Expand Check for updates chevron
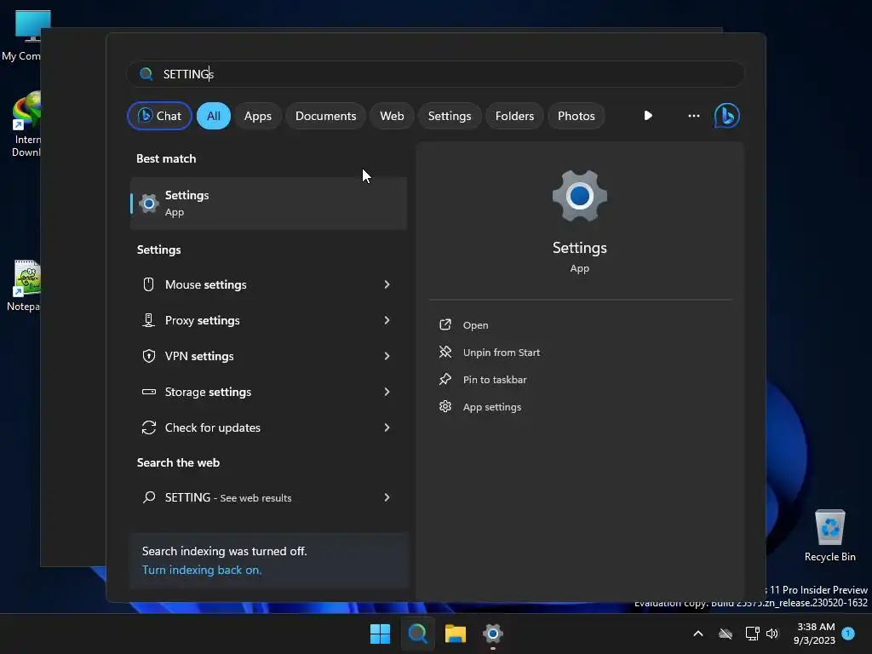This screenshot has height=654, width=872. coord(387,427)
